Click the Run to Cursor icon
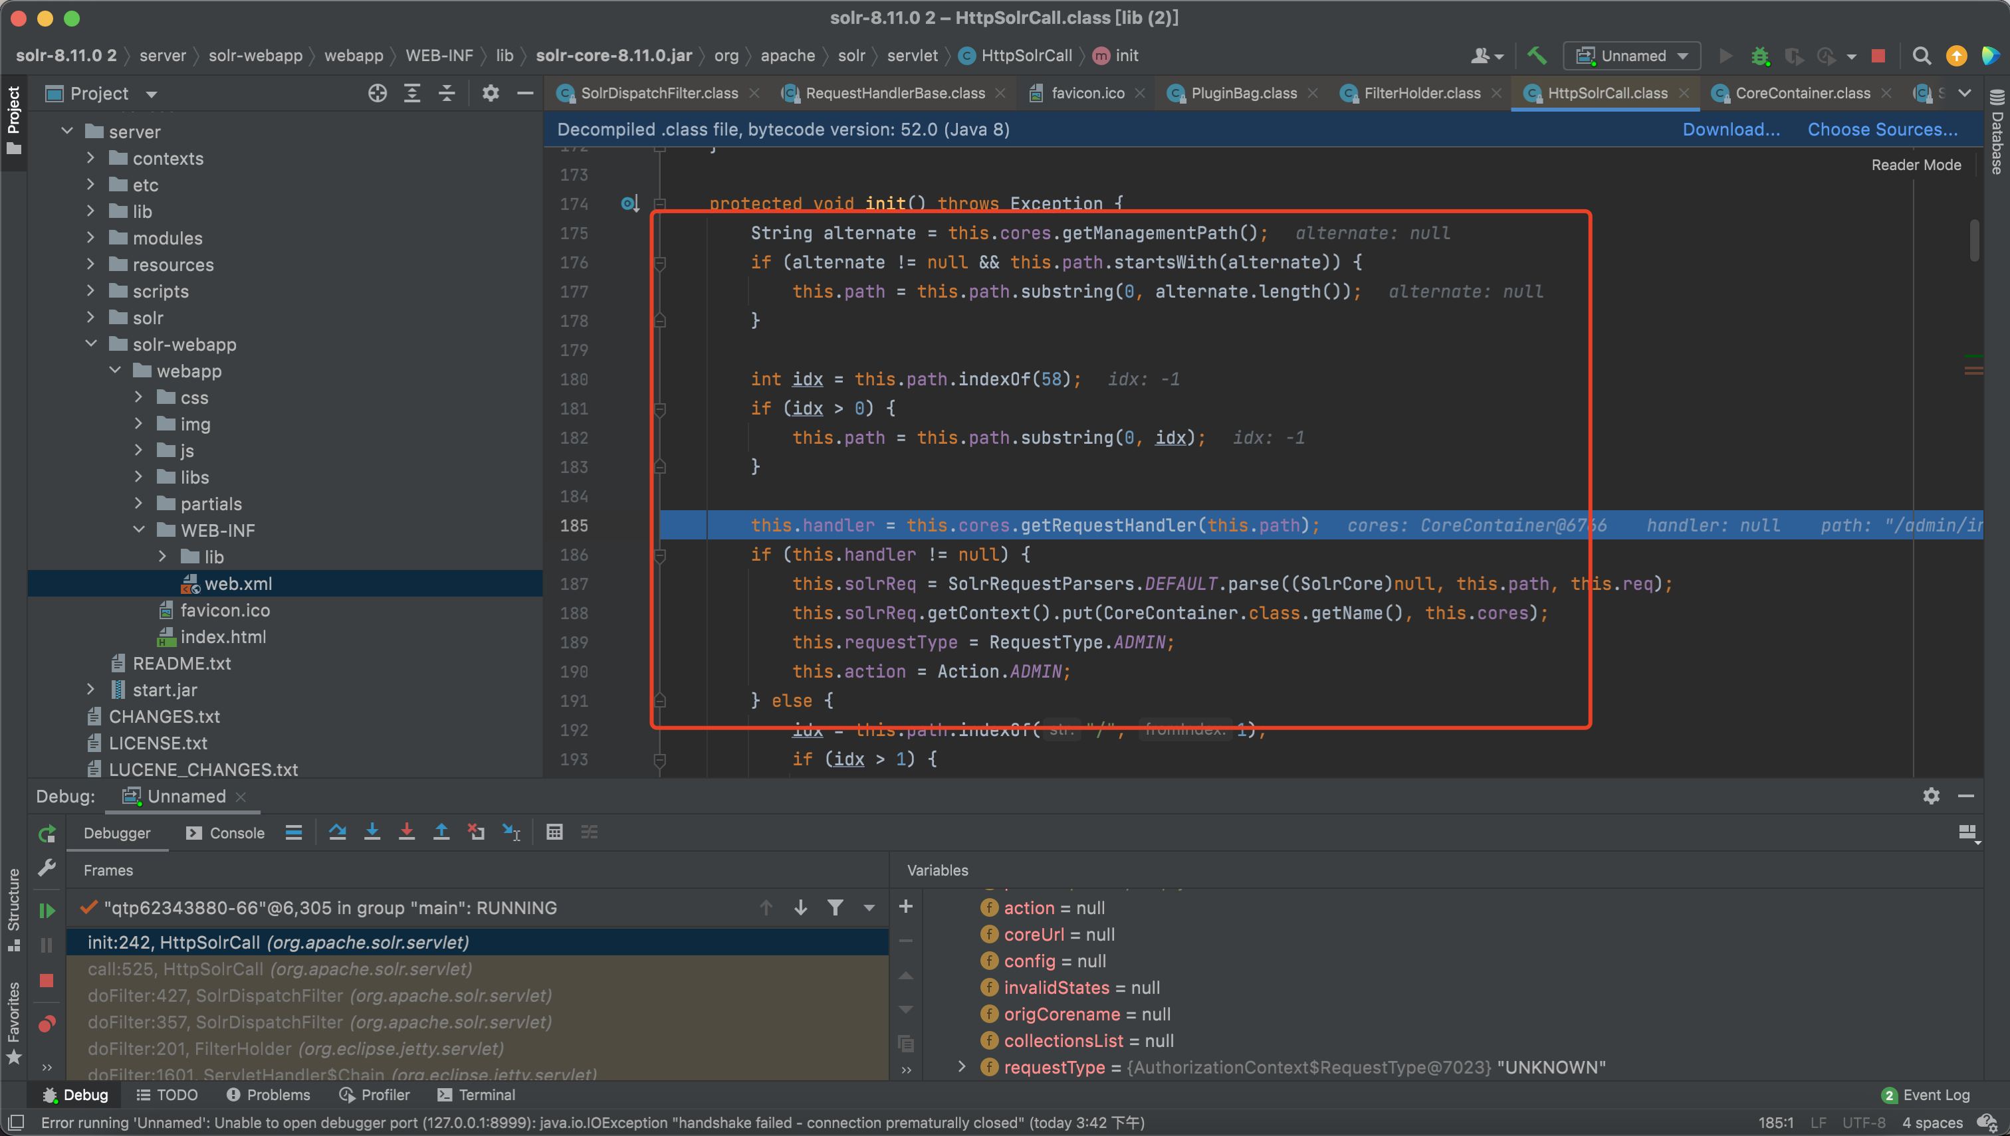 pos(511,832)
